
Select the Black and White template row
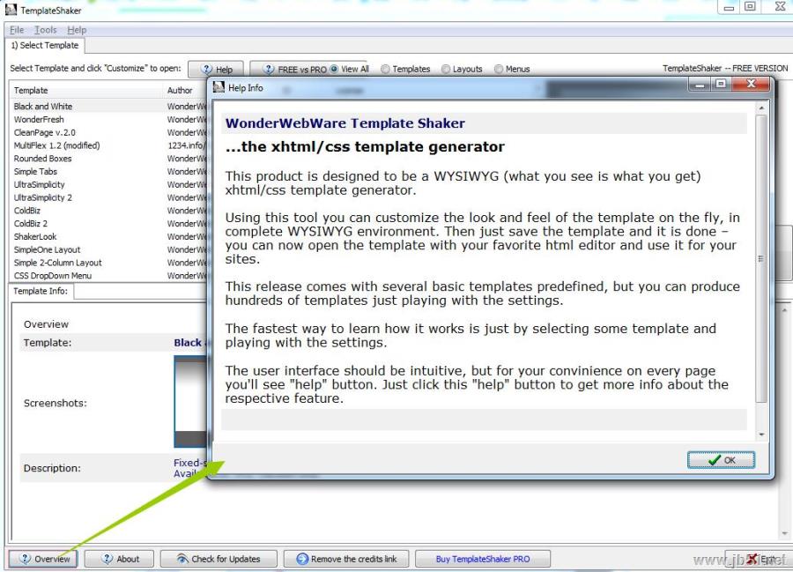(x=108, y=107)
